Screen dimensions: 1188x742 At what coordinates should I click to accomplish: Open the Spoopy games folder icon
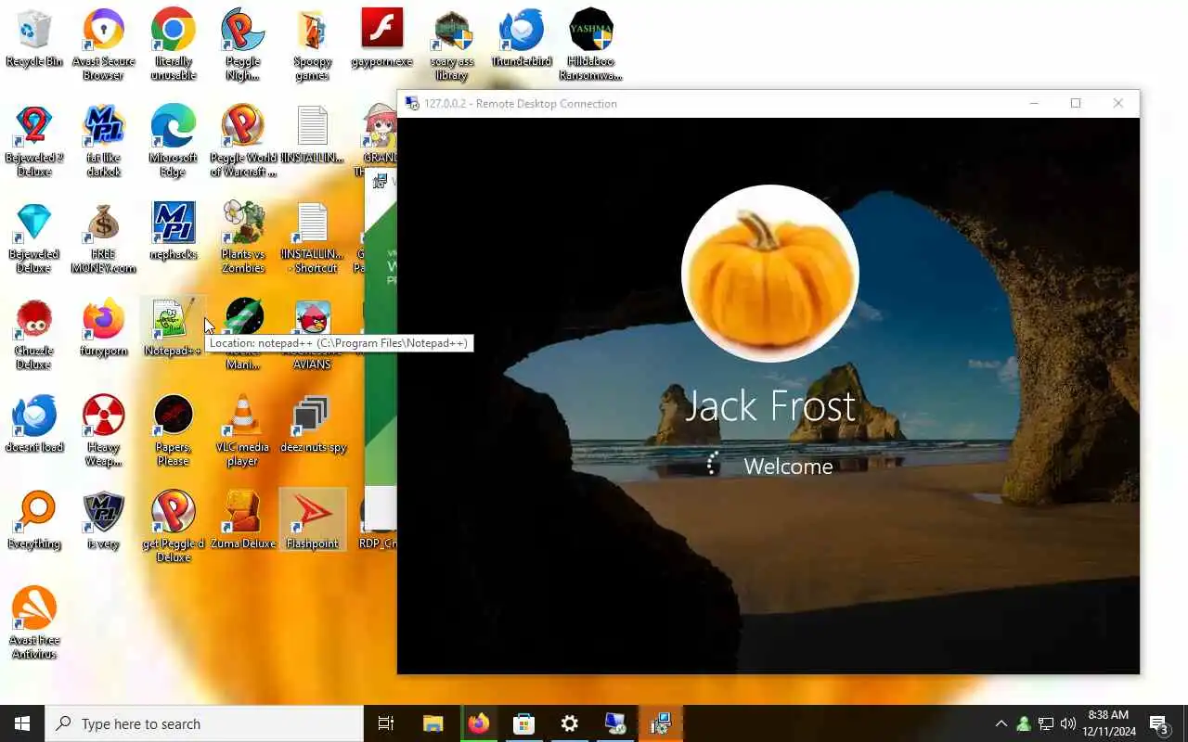point(313,45)
